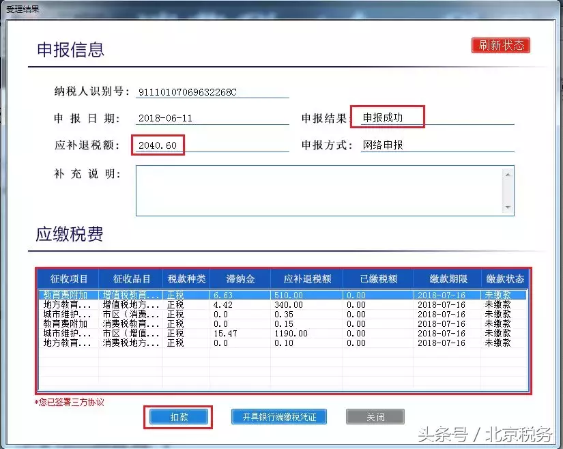Select the highlighted 教育费附加 table row
Image resolution: width=563 pixels, height=449 pixels.
pyautogui.click(x=205, y=295)
